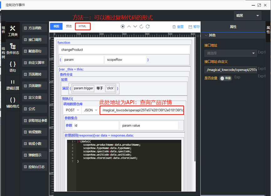
Task: Switch to the HTML tab
Action: click(x=83, y=26)
